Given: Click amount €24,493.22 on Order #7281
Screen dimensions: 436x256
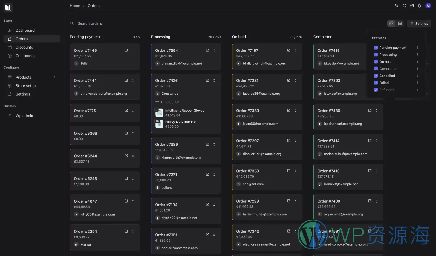Looking at the screenshot, I should [x=245, y=86].
